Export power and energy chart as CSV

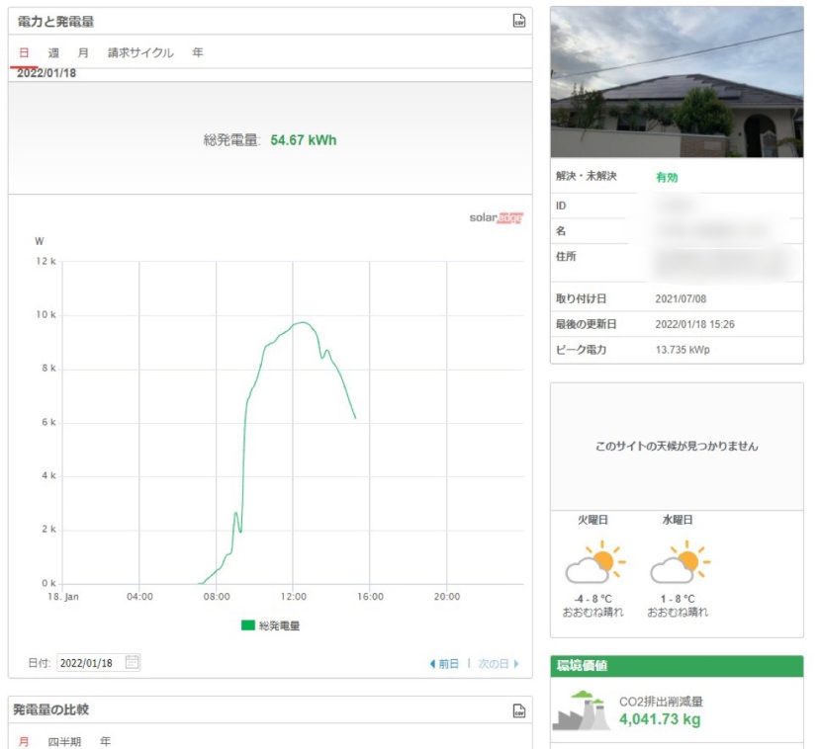coord(518,21)
